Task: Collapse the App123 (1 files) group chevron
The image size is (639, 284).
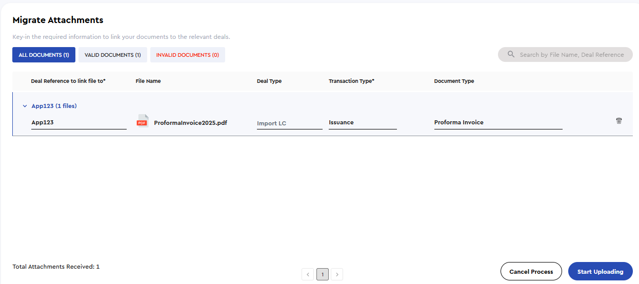Action: (25, 106)
